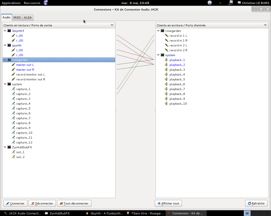
Task: Select the master out R port
Action: pyautogui.click(x=25, y=70)
